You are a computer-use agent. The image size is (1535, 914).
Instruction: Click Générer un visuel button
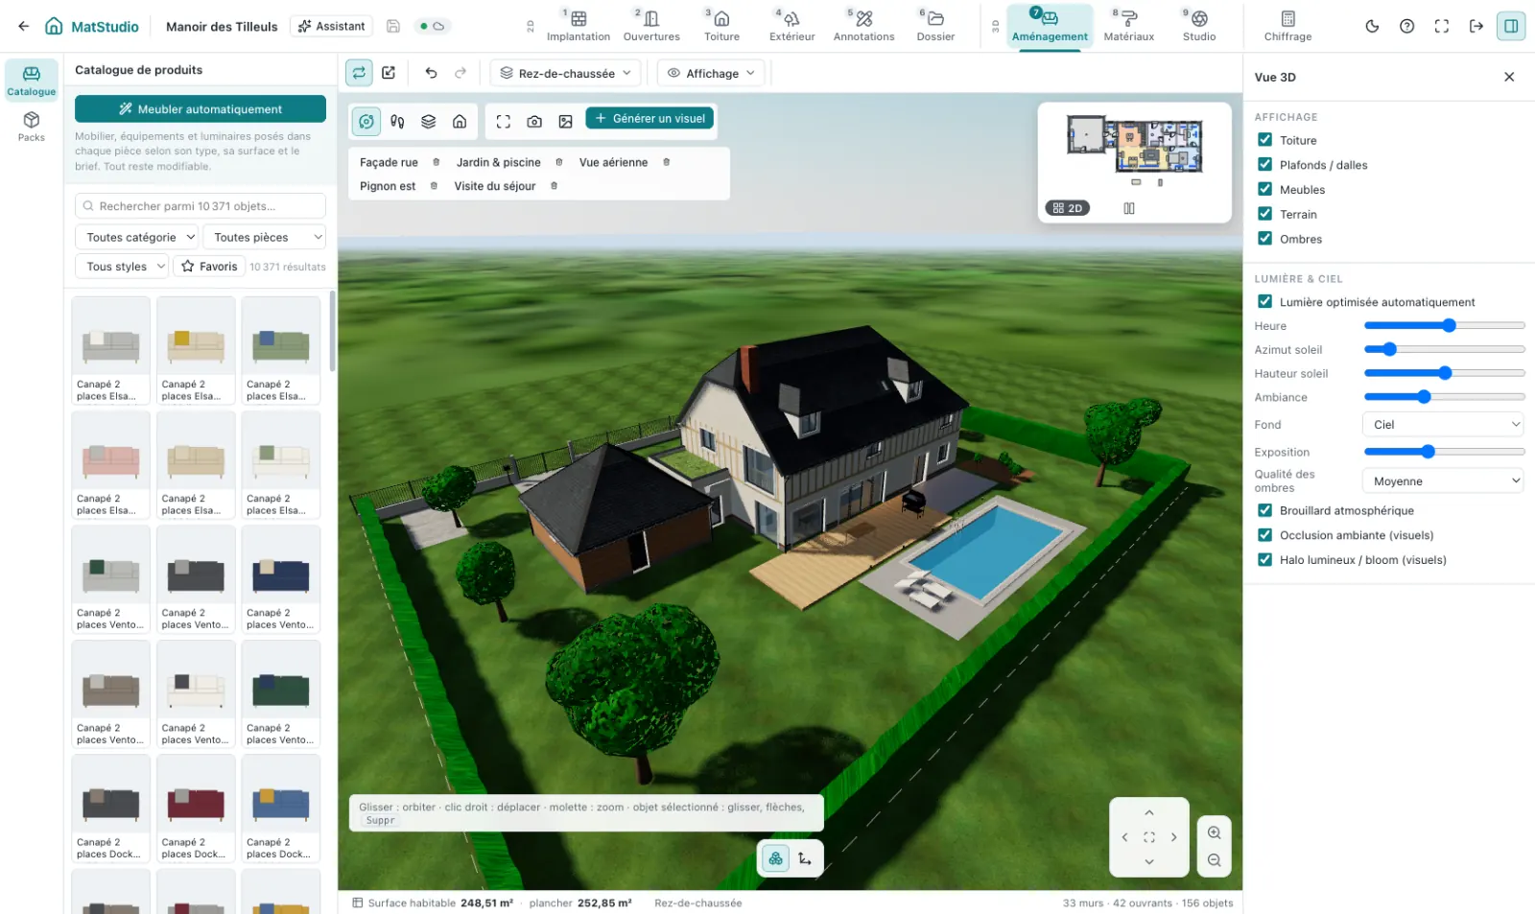pos(649,119)
